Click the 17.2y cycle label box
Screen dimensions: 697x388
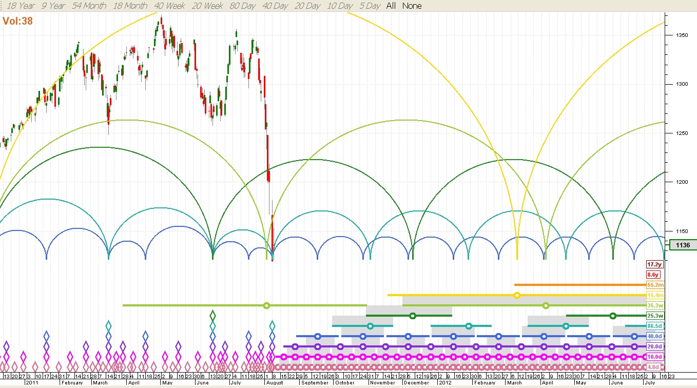(x=654, y=264)
